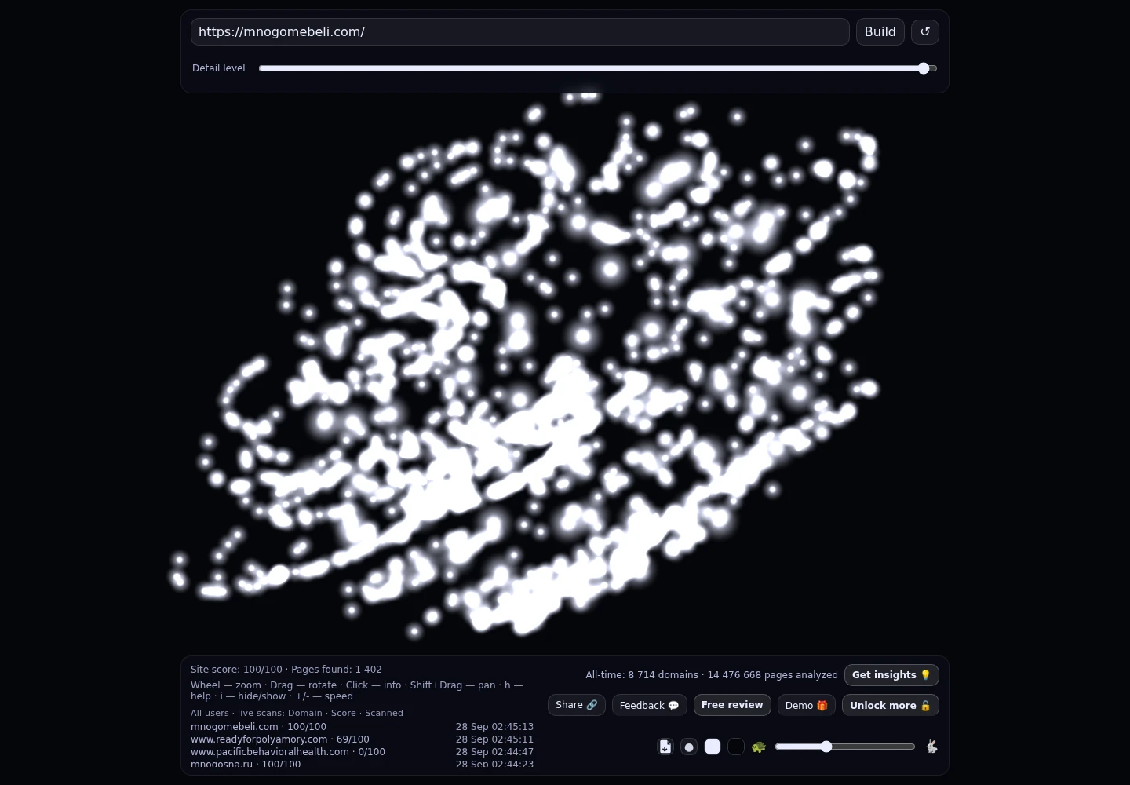
Task: Select the black background swatch
Action: point(736,747)
